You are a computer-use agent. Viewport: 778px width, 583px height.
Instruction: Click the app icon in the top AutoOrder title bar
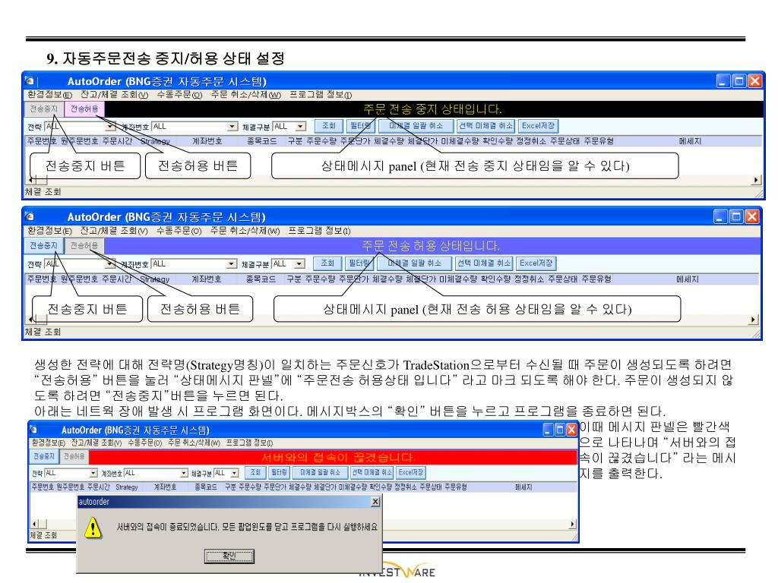pos(30,80)
